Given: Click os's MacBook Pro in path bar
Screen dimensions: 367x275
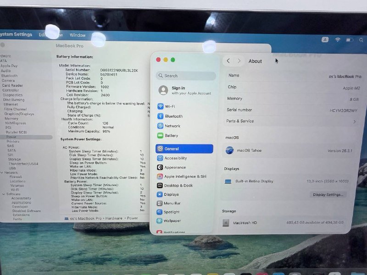Looking at the screenshot, I should coord(86,218).
